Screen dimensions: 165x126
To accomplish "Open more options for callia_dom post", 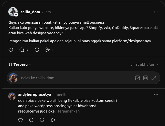I will pos(156,12).
